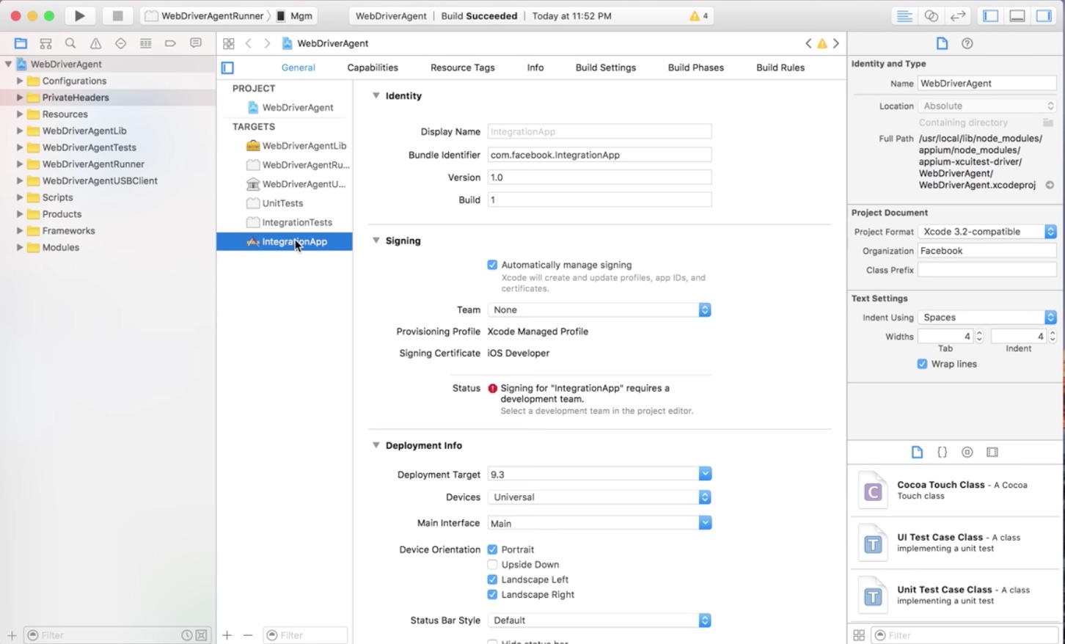Switch to the Build Settings tab

click(606, 67)
